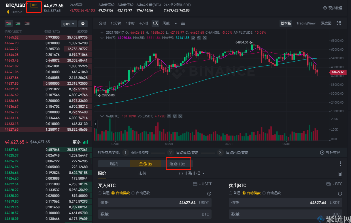Switch chart to TradingView mode

pyautogui.click(x=306, y=23)
